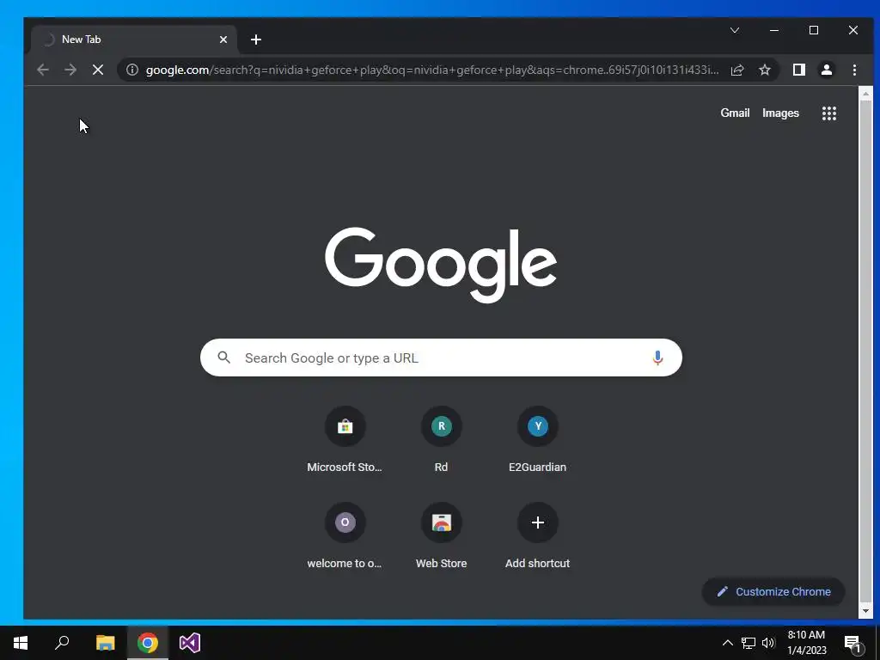Click the Customize Chrome button
Image resolution: width=880 pixels, height=660 pixels.
tap(773, 591)
